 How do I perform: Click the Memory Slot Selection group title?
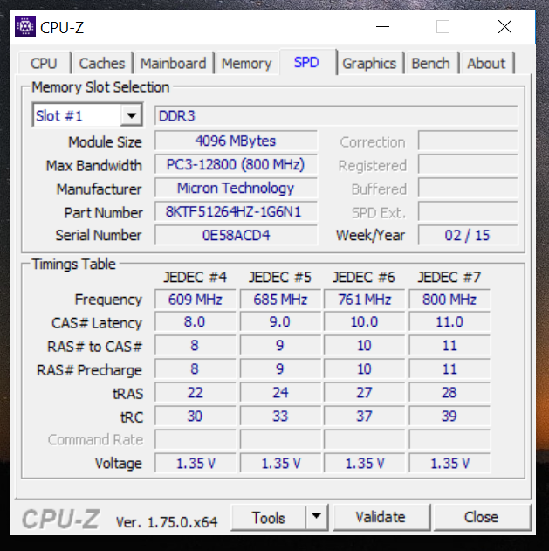pyautogui.click(x=100, y=87)
